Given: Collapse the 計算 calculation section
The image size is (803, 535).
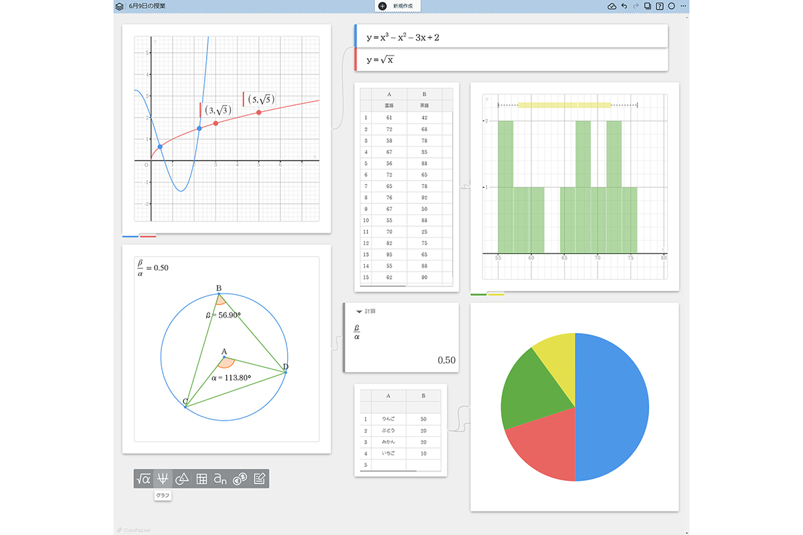Looking at the screenshot, I should pos(359,312).
